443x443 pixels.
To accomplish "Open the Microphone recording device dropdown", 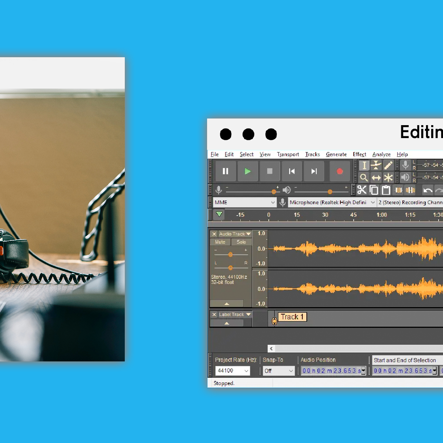I will [x=332, y=202].
